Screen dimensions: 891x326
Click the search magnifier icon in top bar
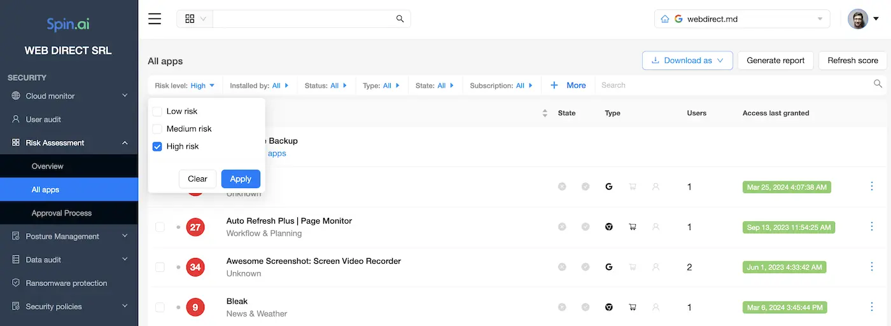(400, 19)
